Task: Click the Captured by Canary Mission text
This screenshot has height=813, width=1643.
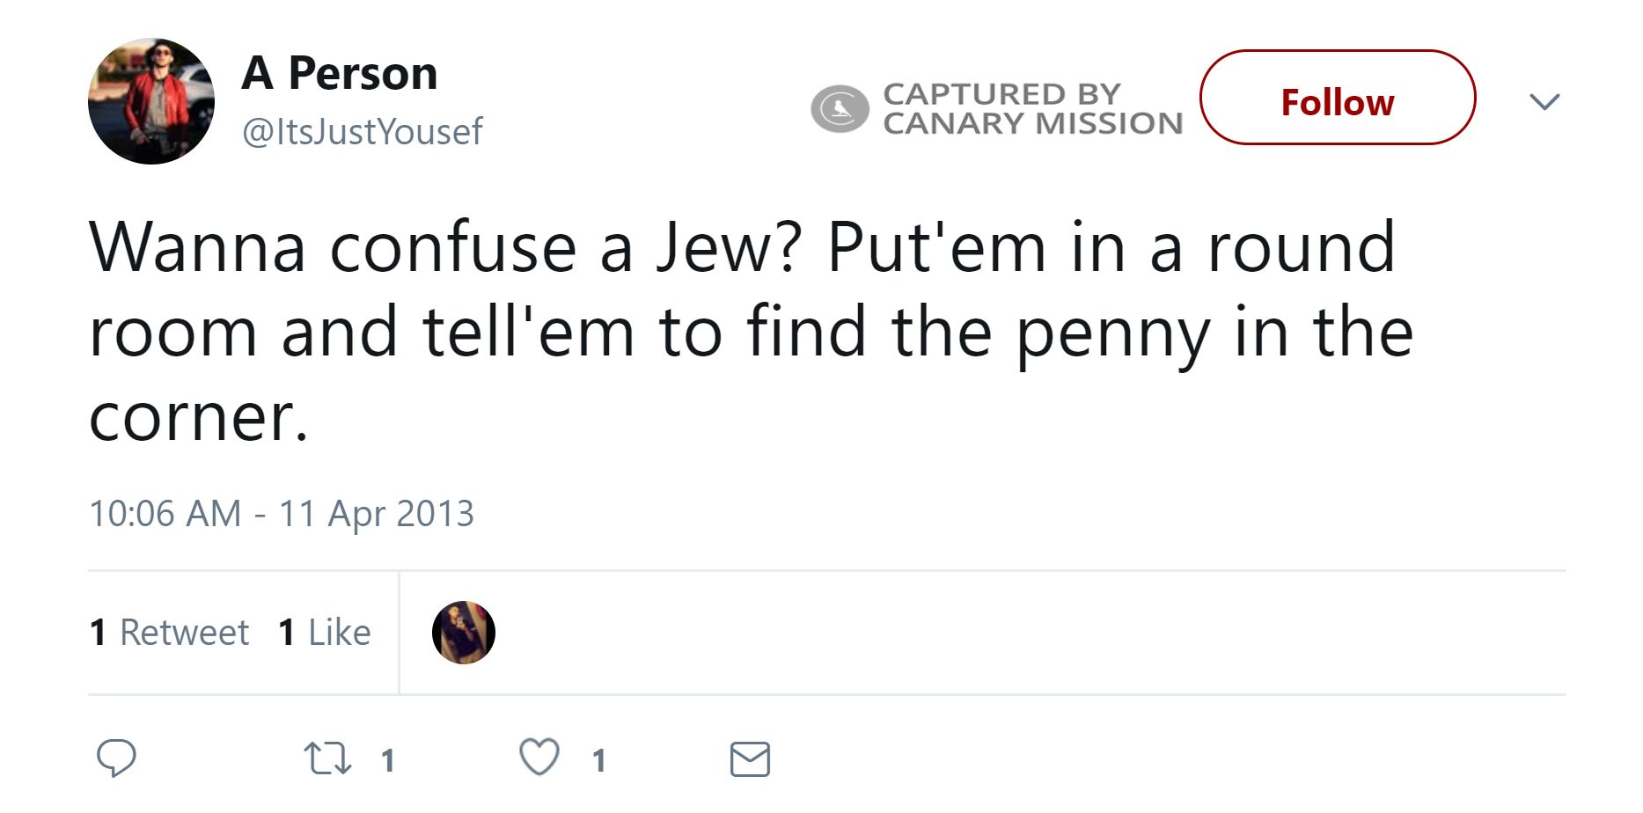Action: 1031,108
